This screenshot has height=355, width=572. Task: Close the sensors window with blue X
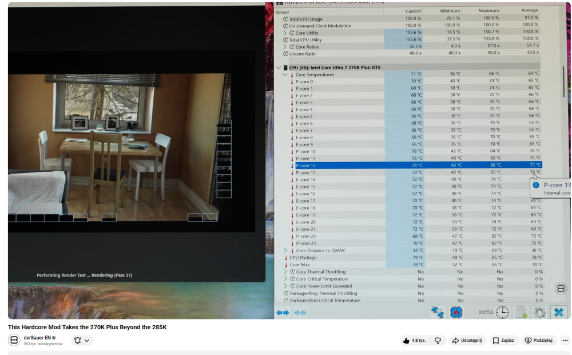click(x=558, y=312)
